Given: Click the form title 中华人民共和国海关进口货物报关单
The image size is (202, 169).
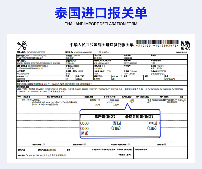Looking at the screenshot, I should (x=102, y=45).
